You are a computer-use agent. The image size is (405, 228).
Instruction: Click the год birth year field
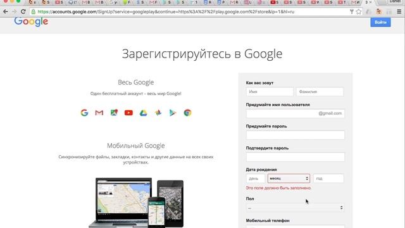328,179
